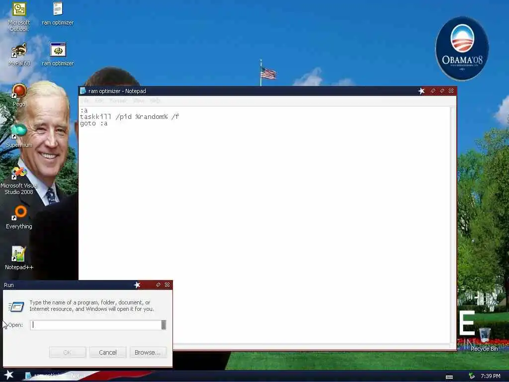
Task: Click the 'goto :a' line in Notepad
Action: 93,123
